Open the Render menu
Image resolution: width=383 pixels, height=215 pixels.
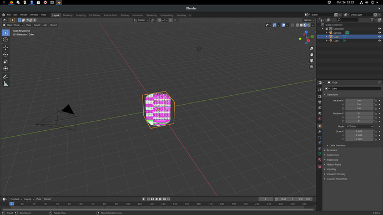pyautogui.click(x=24, y=15)
